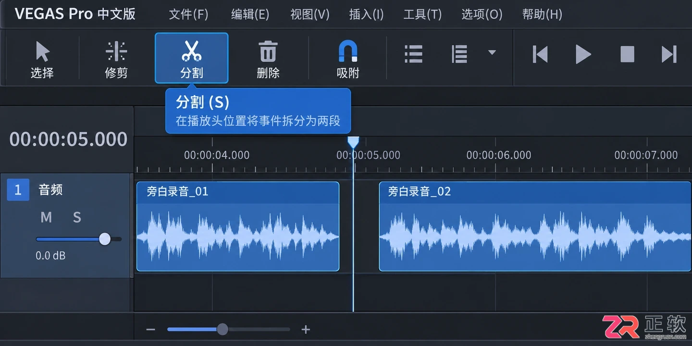Open the 文件(F) menu
The width and height of the screenshot is (692, 346).
(x=188, y=14)
